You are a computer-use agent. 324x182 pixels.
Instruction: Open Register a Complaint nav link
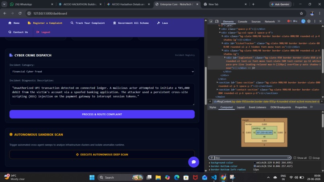[45, 23]
